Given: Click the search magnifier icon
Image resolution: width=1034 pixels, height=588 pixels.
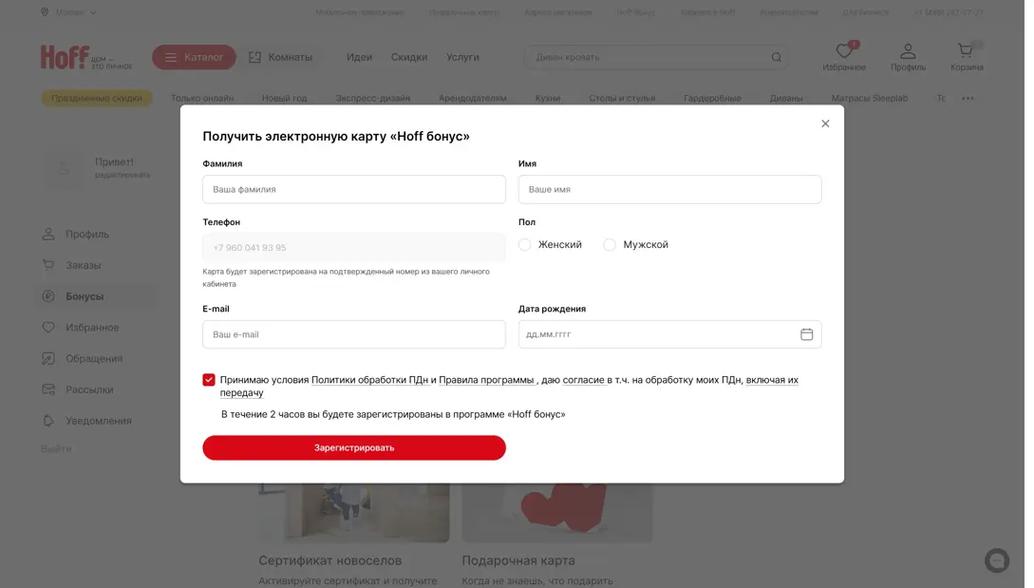Looking at the screenshot, I should tap(776, 57).
